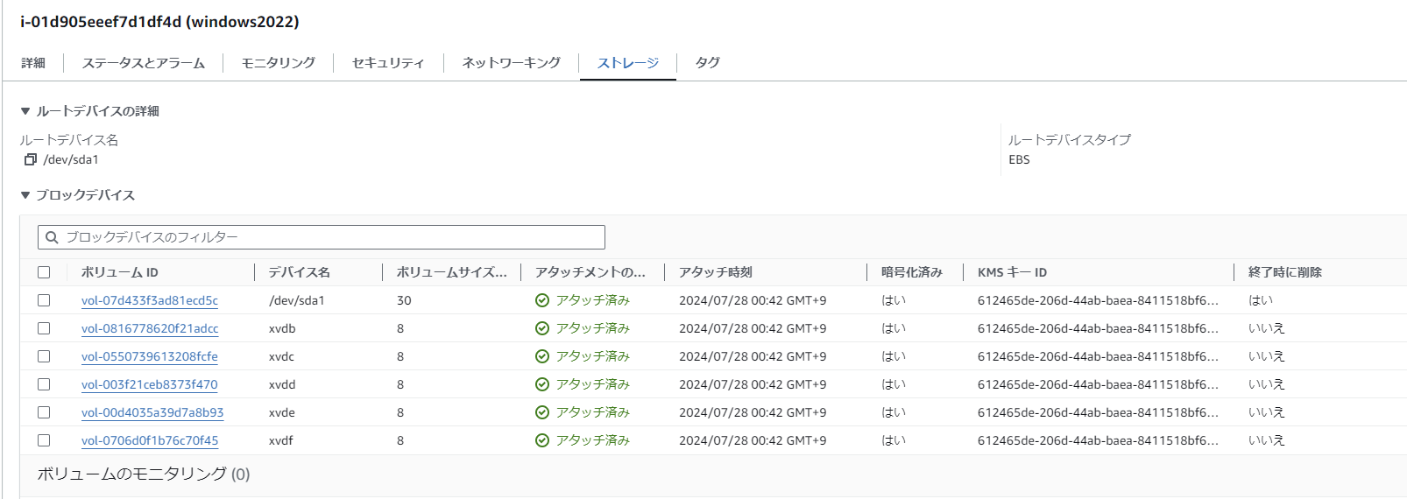Click the search icon in block device filter
The image size is (1407, 499).
(52, 237)
